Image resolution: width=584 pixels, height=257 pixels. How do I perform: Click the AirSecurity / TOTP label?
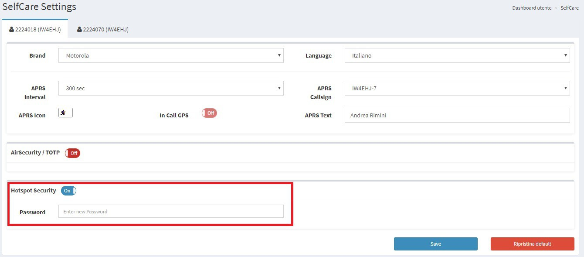(x=35, y=153)
